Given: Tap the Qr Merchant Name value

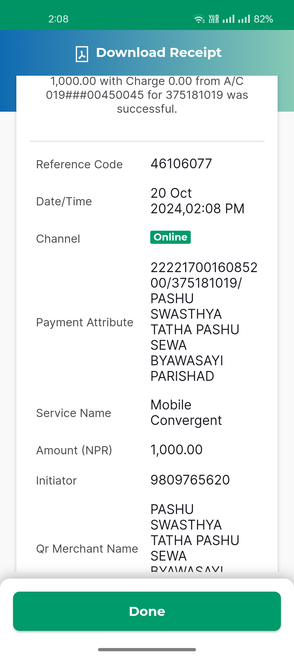Looking at the screenshot, I should 195,537.
